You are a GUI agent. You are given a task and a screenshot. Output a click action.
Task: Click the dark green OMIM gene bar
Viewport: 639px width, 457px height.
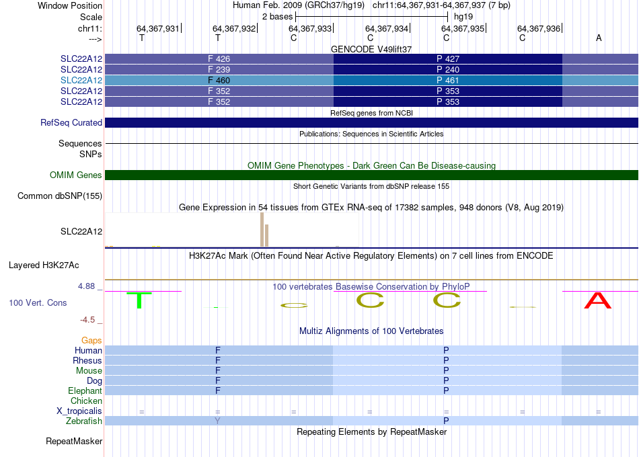[371, 175]
